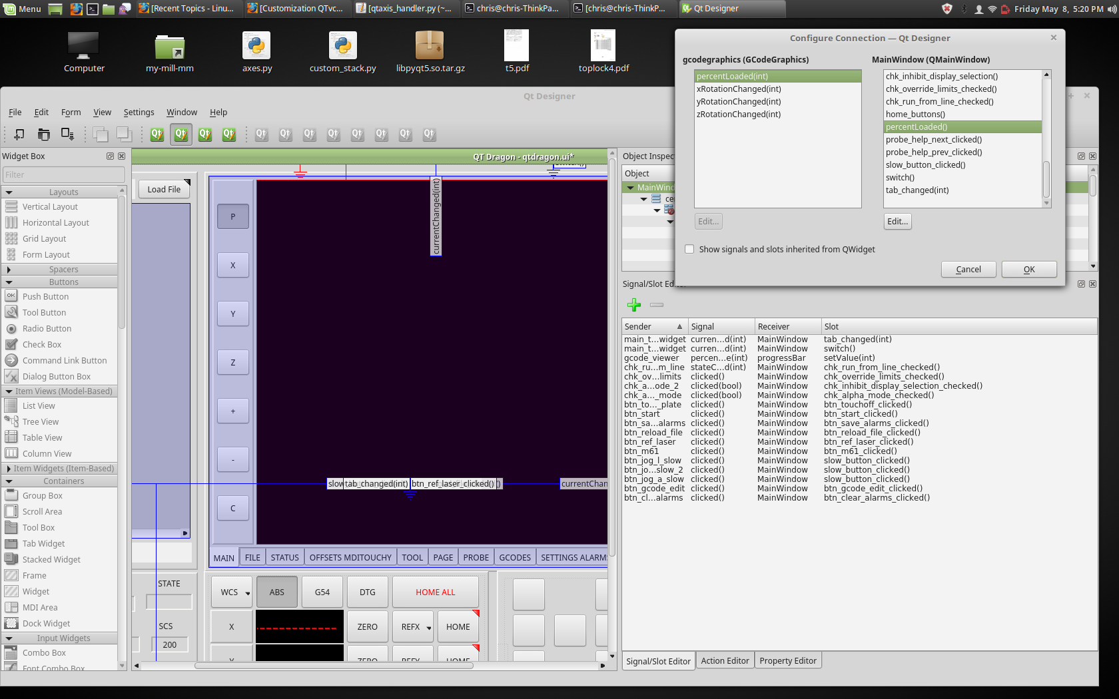Screen dimensions: 1119x699
Task: Enable Show signals and slots inherited from QWidget
Action: point(690,249)
